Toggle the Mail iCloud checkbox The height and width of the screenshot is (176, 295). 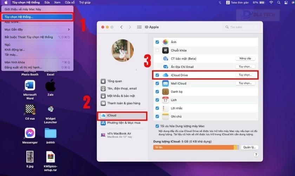click(x=157, y=83)
